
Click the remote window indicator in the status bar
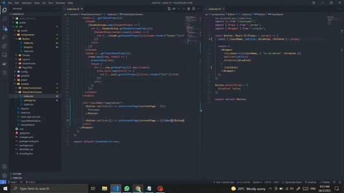(3, 182)
